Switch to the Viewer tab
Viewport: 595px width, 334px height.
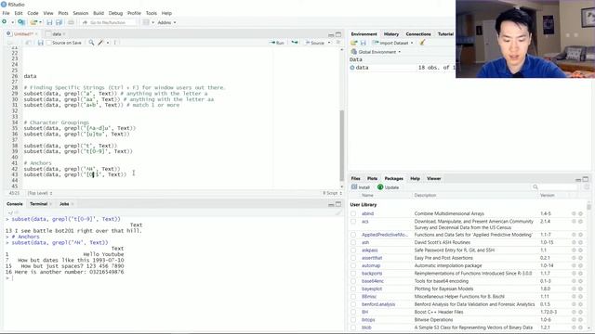coord(434,178)
